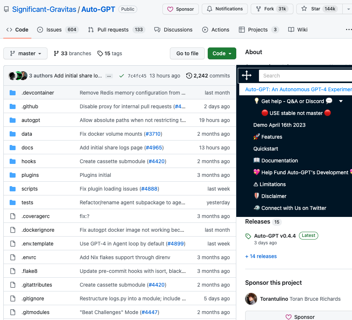Click the .env.template file icon
352x320 pixels.
click(x=13, y=244)
